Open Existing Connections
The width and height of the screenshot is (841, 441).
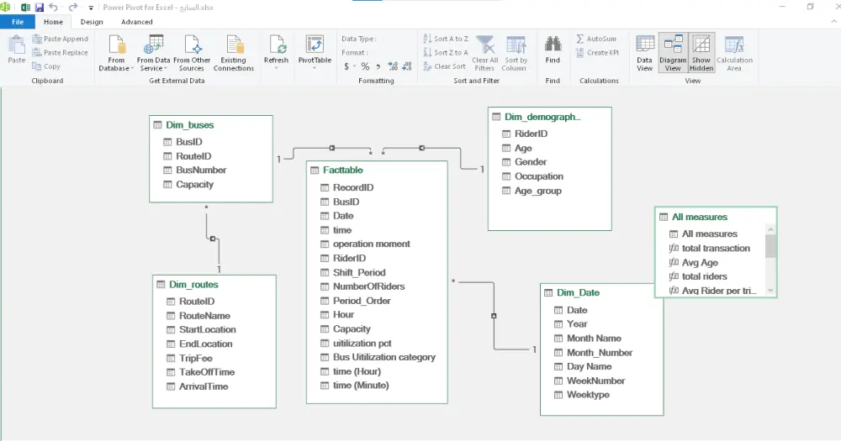(x=233, y=53)
